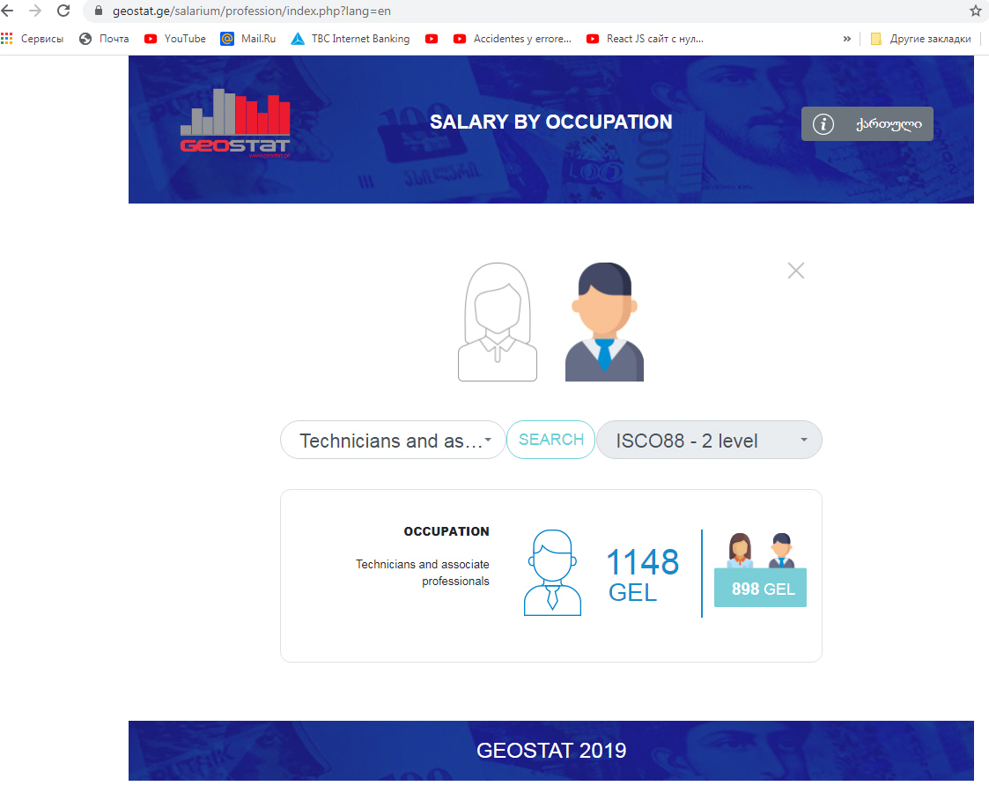Switch language to ქართული

point(888,124)
